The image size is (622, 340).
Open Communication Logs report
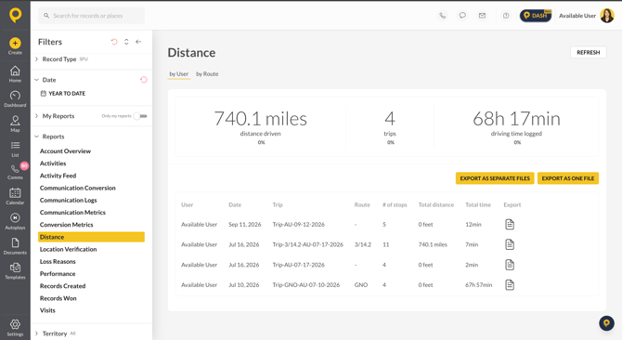68,201
